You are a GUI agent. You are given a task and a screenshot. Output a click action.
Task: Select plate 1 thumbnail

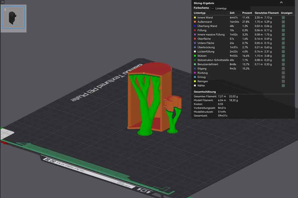point(13,18)
